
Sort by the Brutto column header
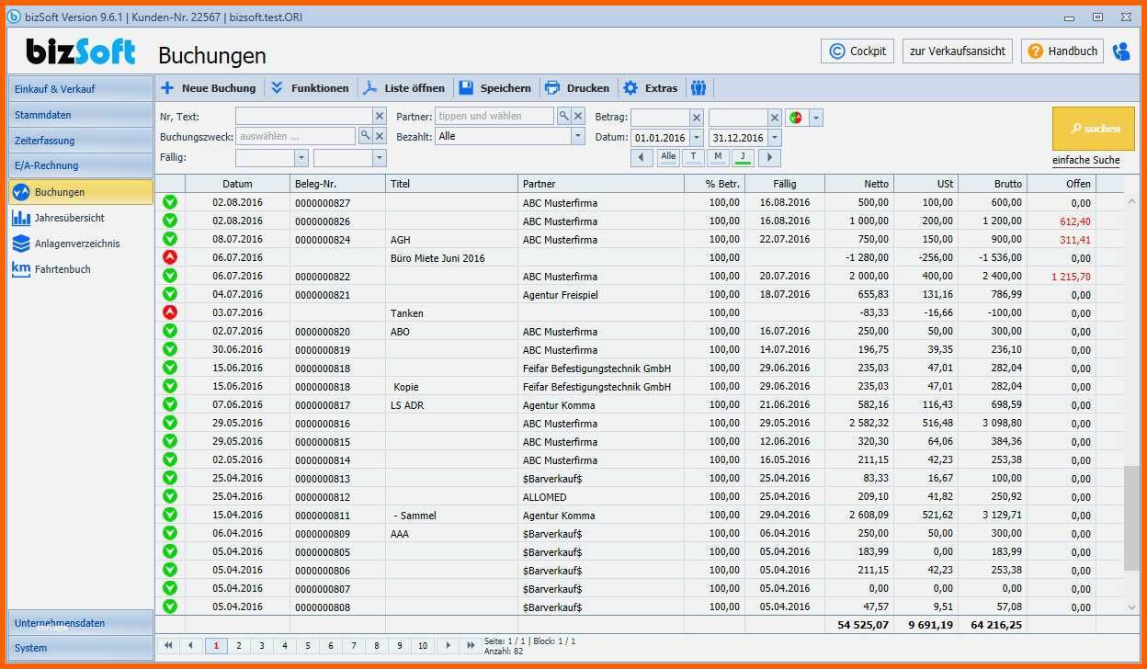click(994, 184)
